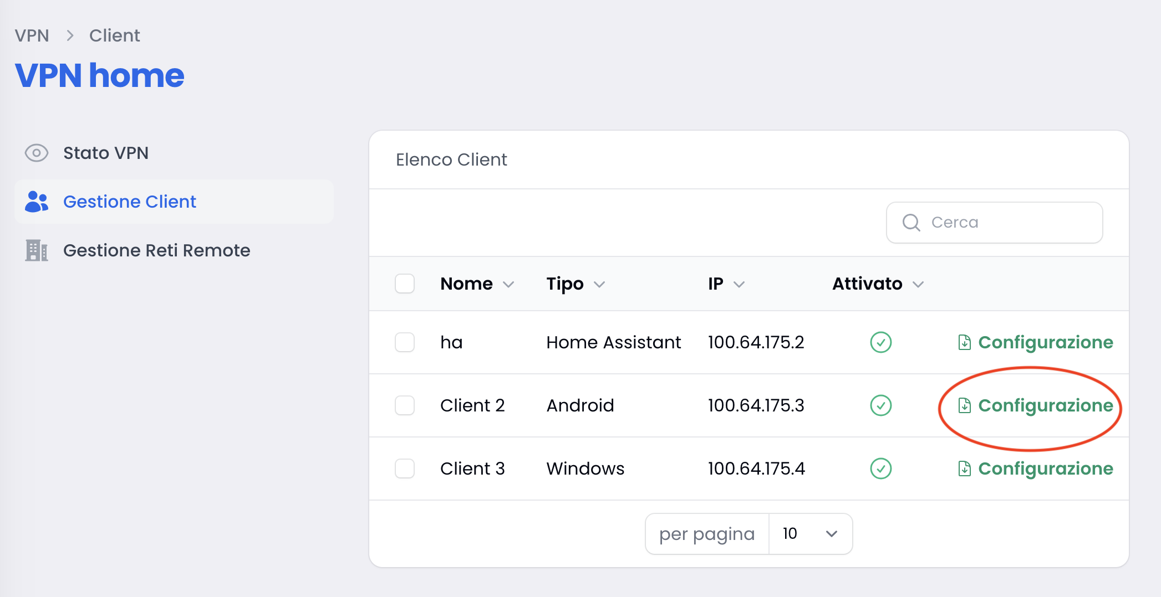Click the 'Elenco Client' panel heading

pyautogui.click(x=451, y=159)
